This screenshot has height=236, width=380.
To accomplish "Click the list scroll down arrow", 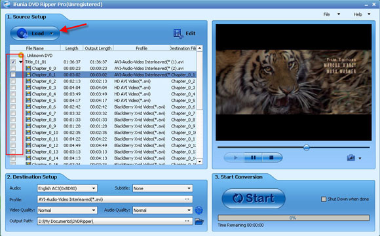I will [199, 161].
